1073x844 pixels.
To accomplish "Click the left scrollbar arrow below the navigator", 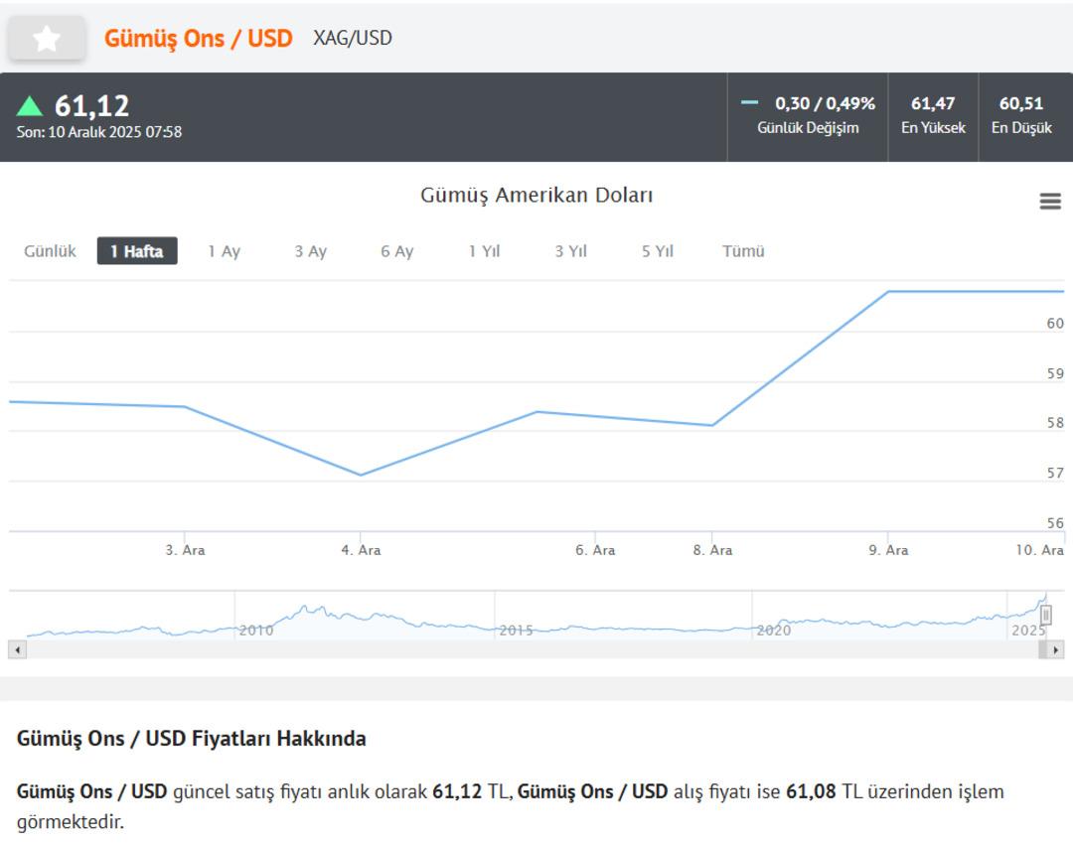I will [16, 649].
